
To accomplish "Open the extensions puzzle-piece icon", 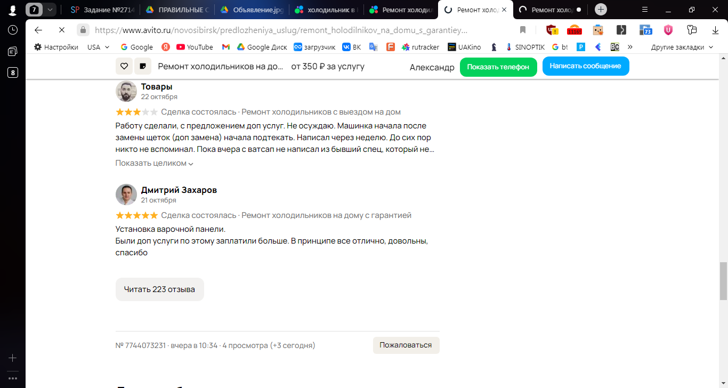I will click(692, 30).
